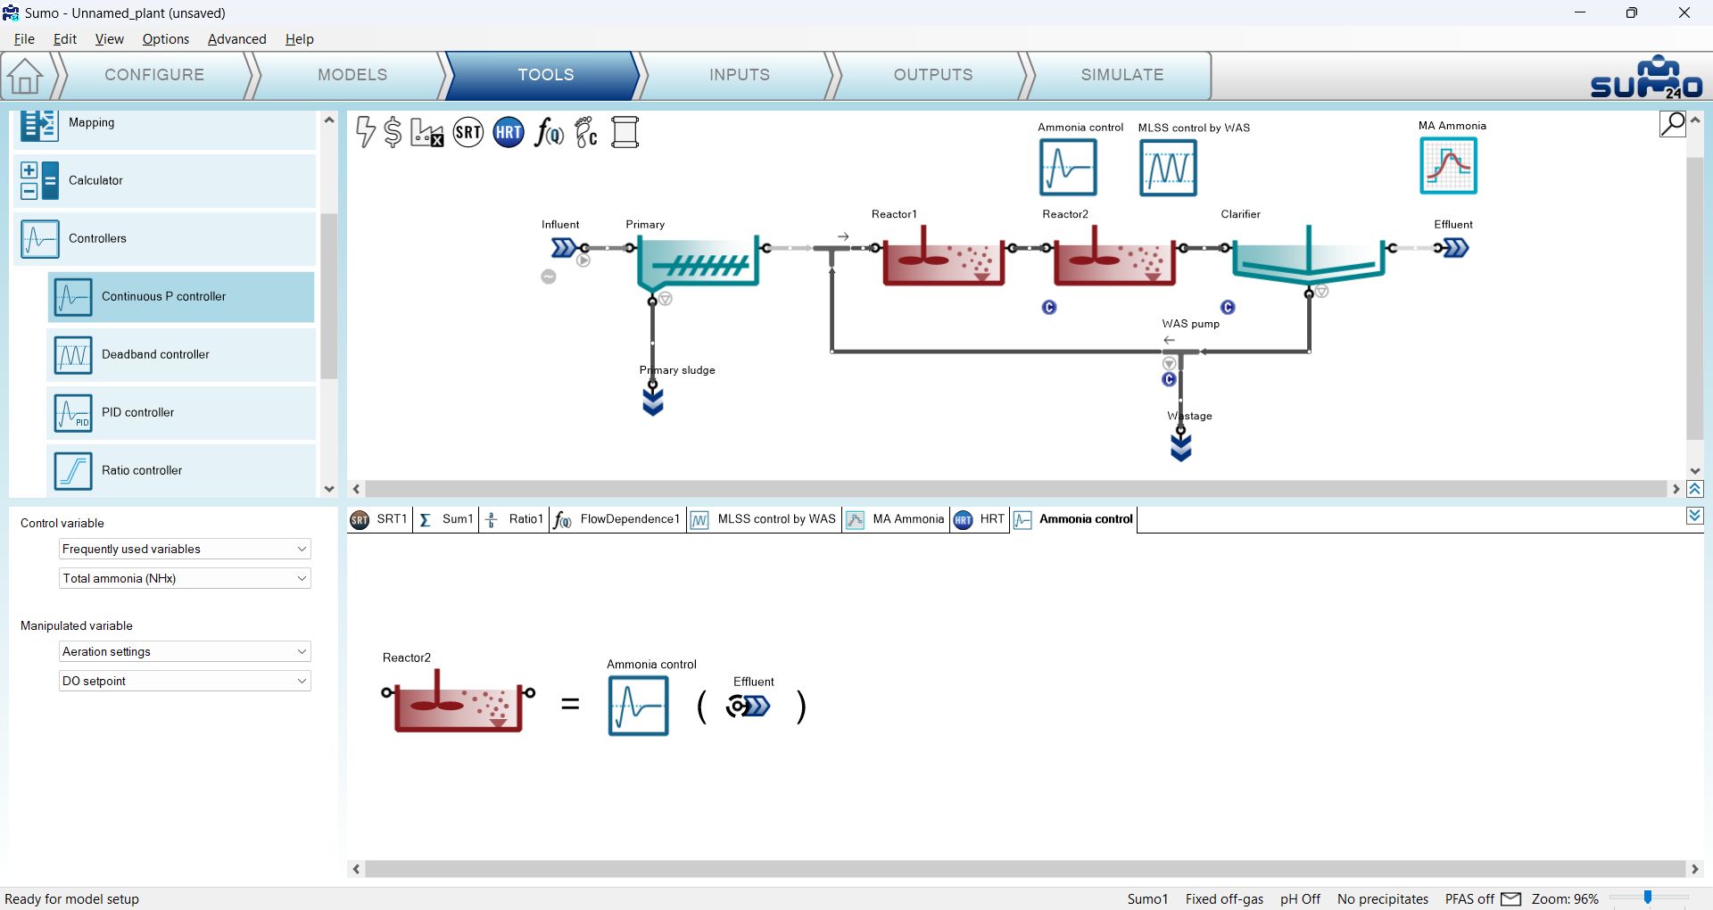Viewport: 1713px width, 910px height.
Task: Open the cost tool dollar icon
Action: coord(393,132)
